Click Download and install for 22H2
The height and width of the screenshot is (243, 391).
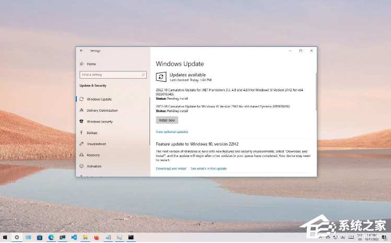[171, 168]
